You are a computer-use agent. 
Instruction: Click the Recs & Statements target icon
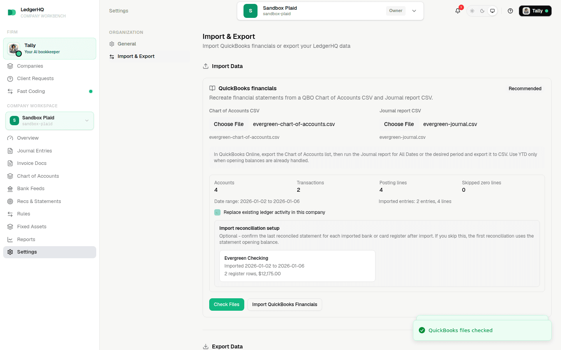coord(10,201)
